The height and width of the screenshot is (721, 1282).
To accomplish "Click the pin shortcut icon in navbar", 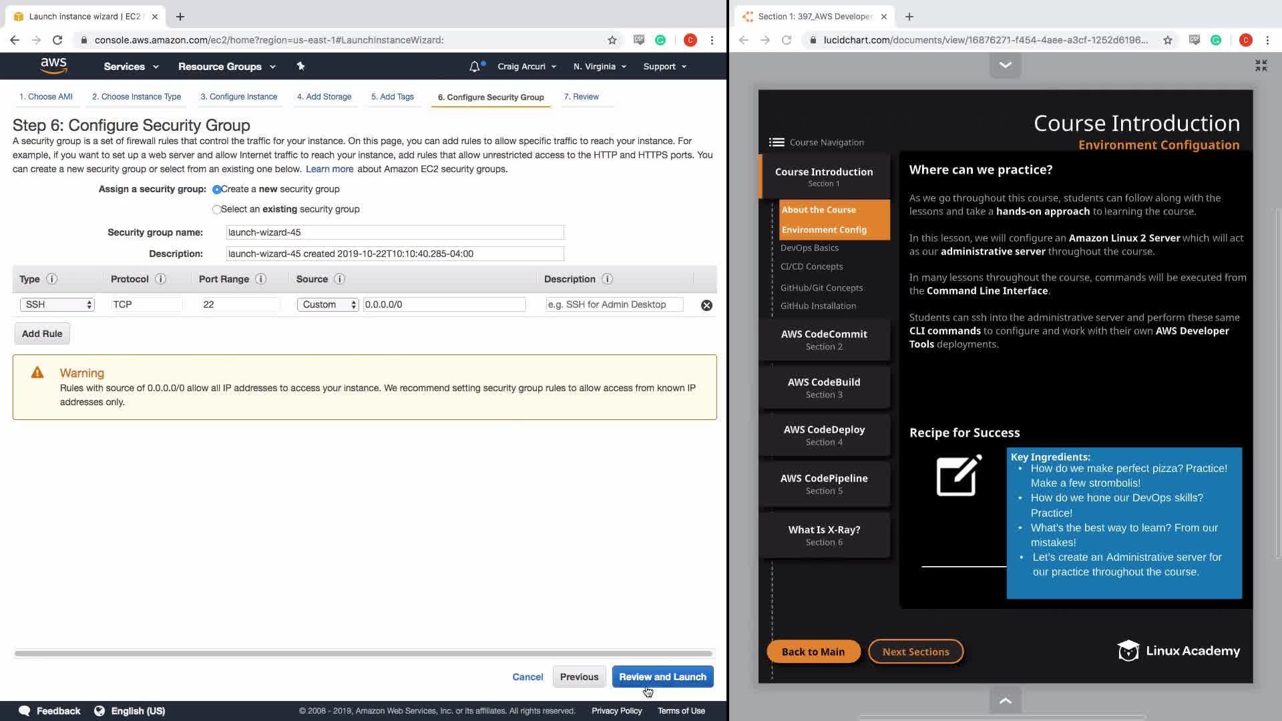I will coord(300,66).
